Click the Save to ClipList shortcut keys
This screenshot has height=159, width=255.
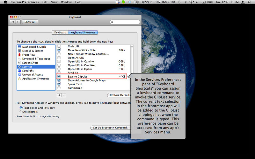pos(122,76)
